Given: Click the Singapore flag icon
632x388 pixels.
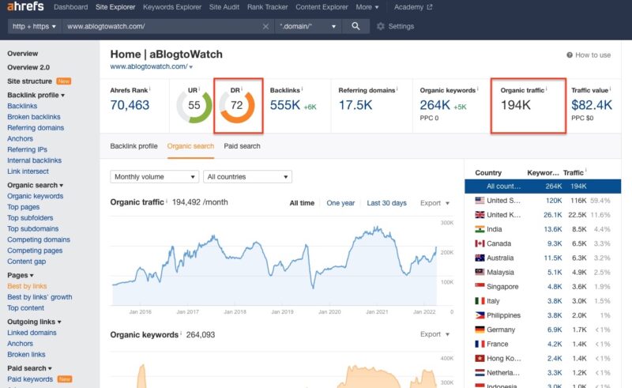Looking at the screenshot, I should coord(480,286).
